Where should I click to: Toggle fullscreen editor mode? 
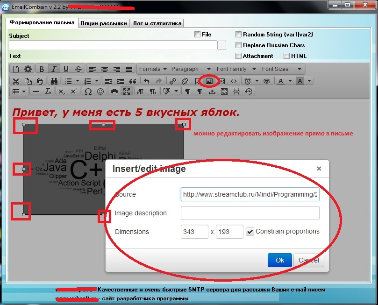[127, 92]
